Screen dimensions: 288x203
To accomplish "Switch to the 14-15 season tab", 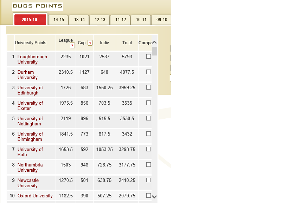I will click(59, 20).
